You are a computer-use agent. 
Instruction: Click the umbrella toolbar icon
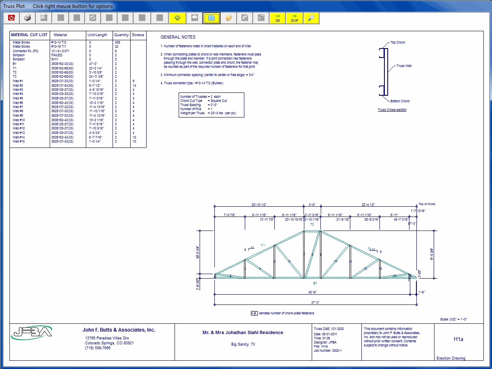pyautogui.click(x=194, y=18)
